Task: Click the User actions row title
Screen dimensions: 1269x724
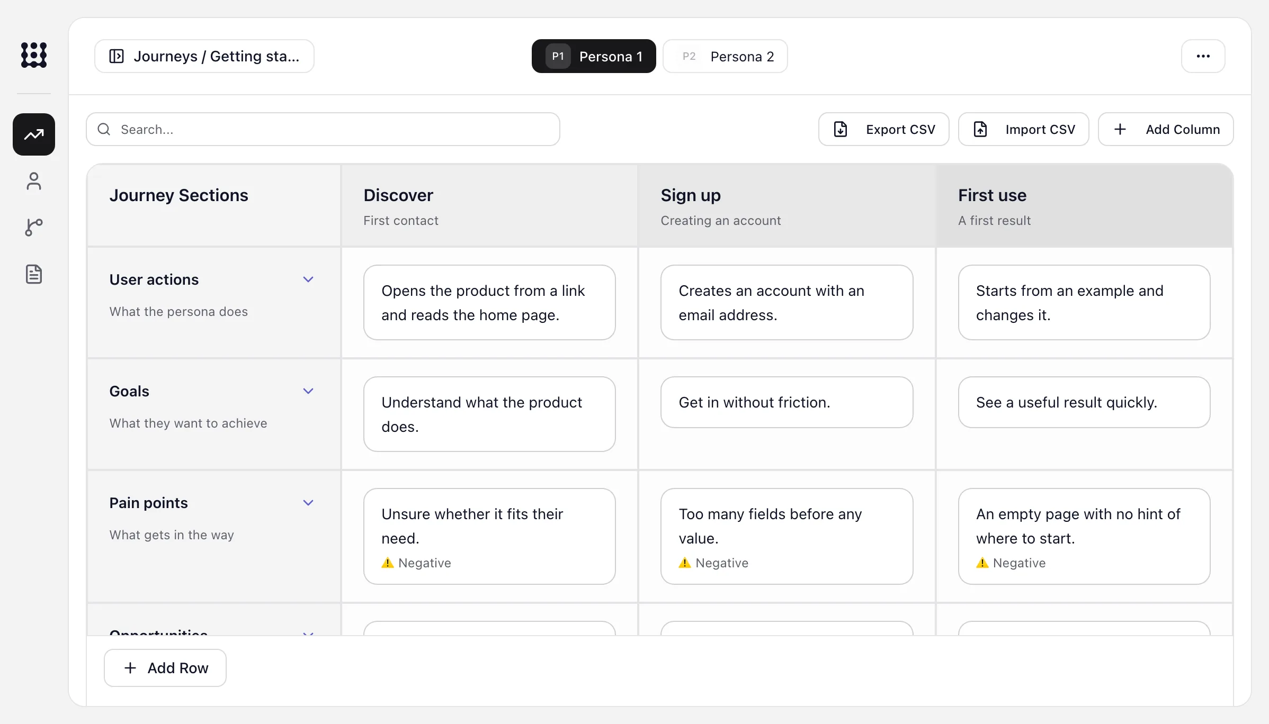Action: [154, 279]
